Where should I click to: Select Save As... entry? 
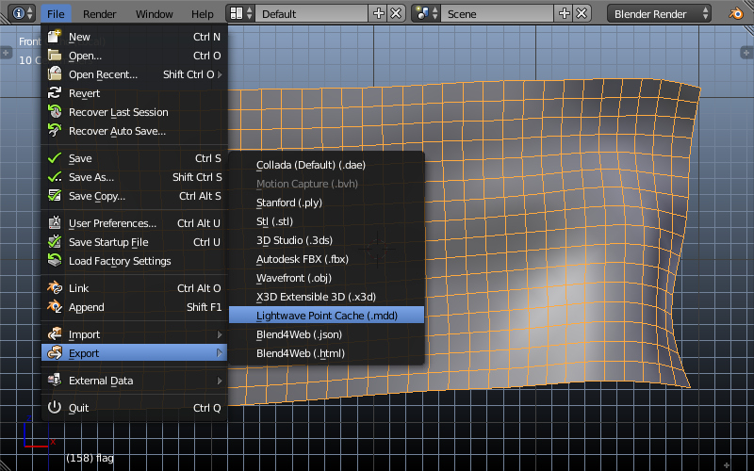134,177
